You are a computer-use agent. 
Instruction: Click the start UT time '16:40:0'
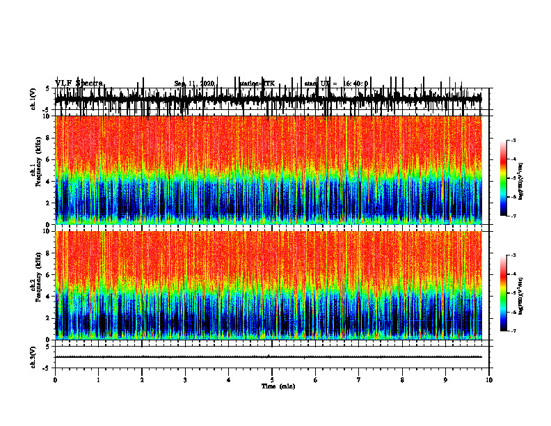pyautogui.click(x=356, y=84)
